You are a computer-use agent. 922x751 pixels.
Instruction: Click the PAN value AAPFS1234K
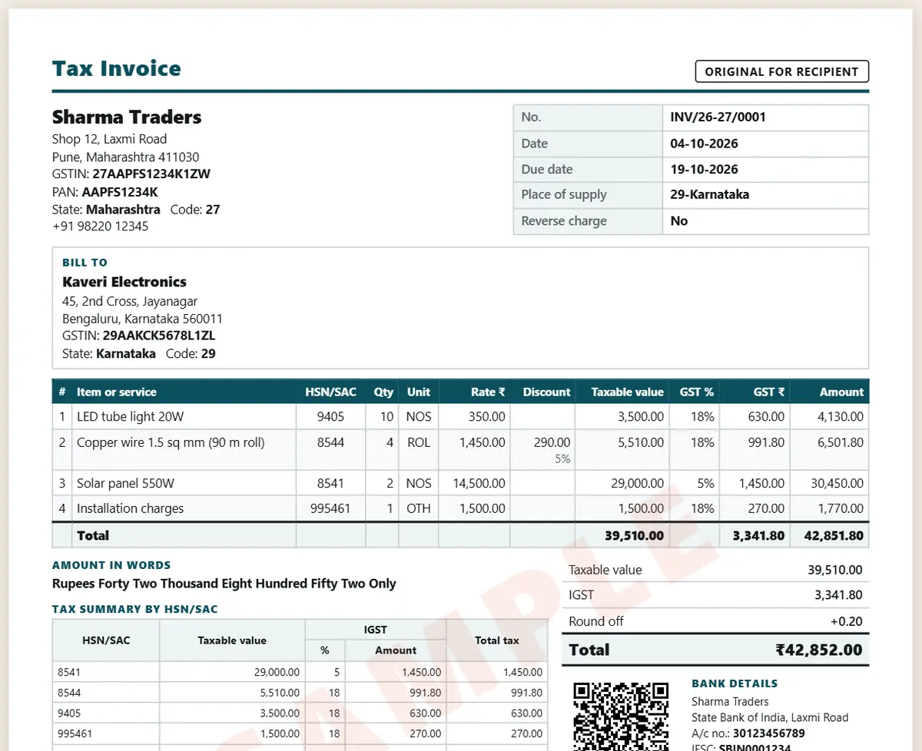120,192
